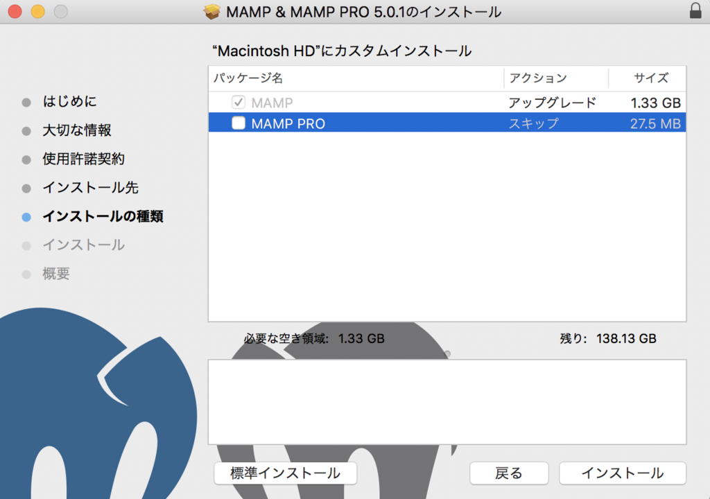Click the 大切な情報 step in sidebar
This screenshot has height=499, width=710.
(x=76, y=130)
